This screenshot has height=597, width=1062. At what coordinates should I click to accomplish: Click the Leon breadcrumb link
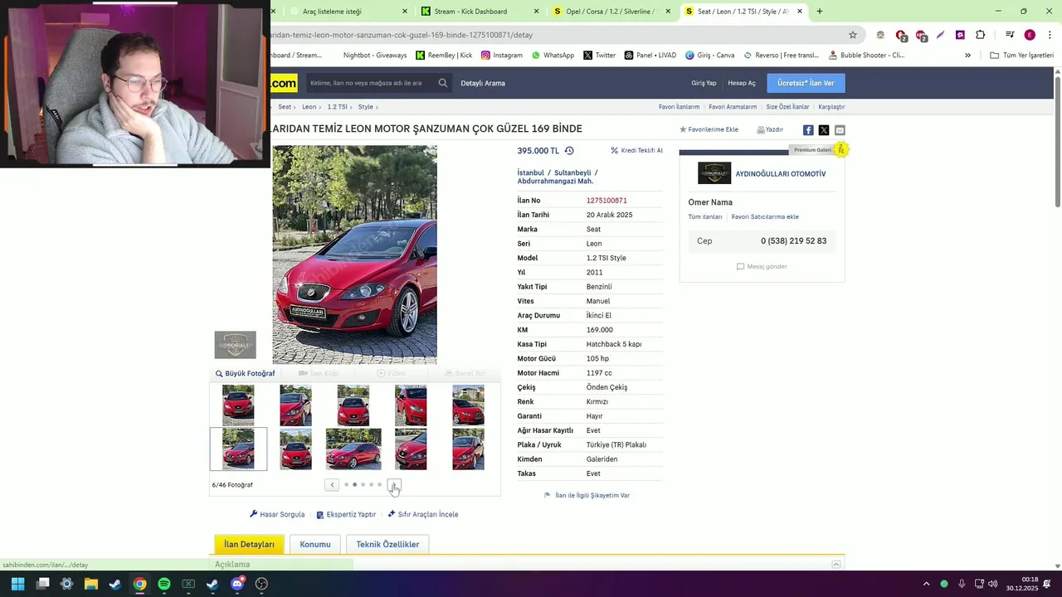(x=309, y=107)
